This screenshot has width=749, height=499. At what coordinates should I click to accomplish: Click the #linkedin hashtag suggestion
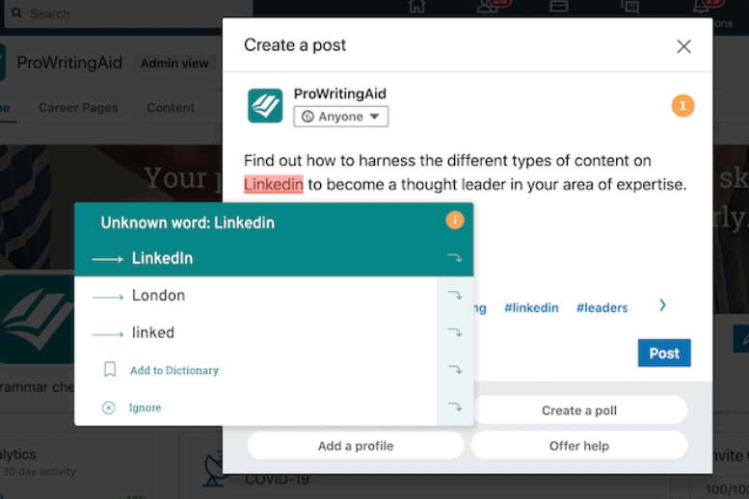click(531, 308)
